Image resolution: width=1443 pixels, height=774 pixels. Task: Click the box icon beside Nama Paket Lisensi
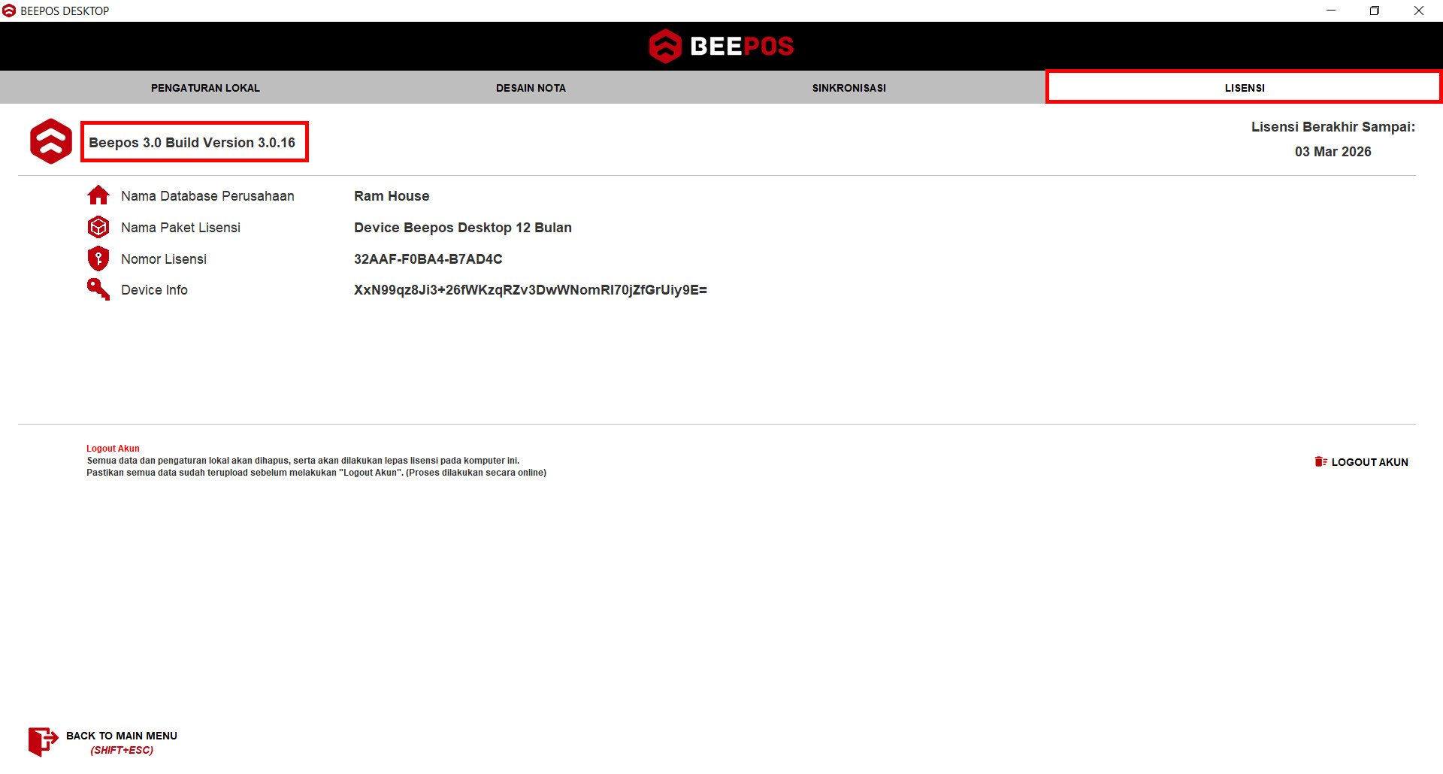(98, 227)
